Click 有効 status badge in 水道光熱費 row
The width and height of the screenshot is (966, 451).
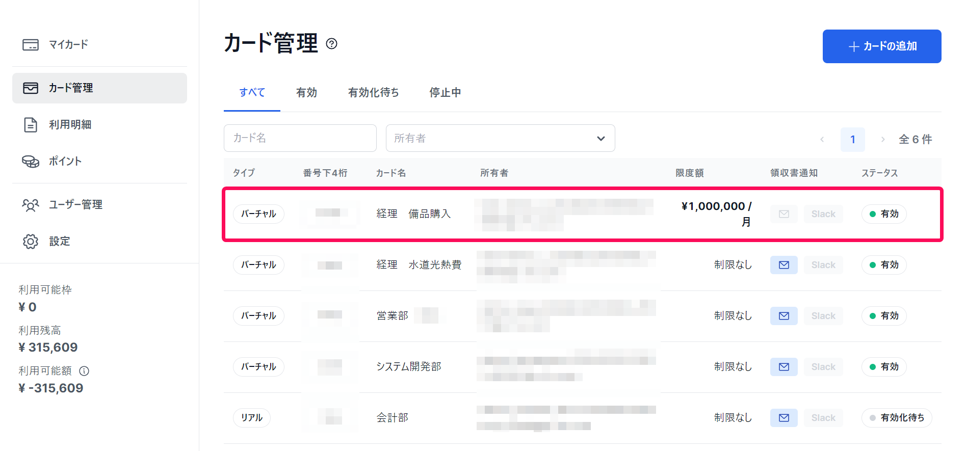pos(884,265)
